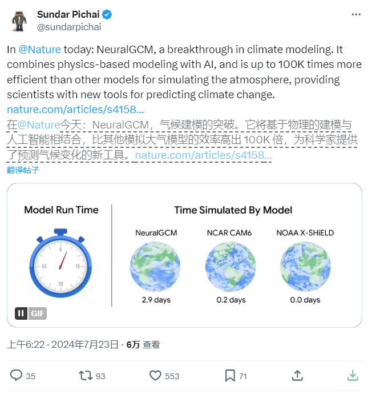
Task: Click the Sundar Pichai display name
Action: click(x=68, y=15)
